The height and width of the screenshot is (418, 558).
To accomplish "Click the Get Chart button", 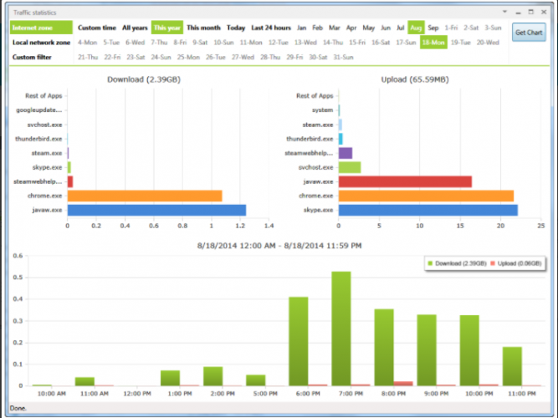I will click(529, 33).
